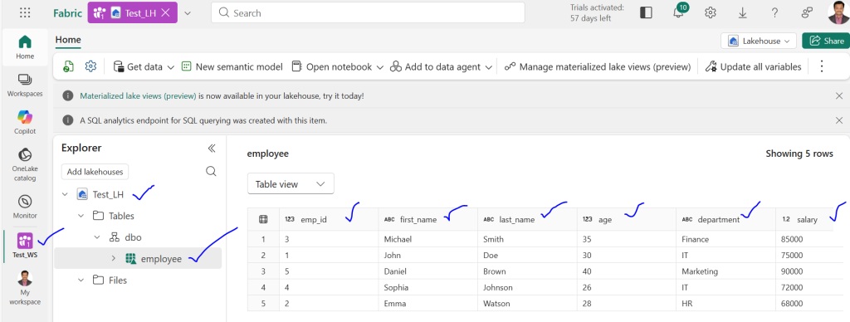Open the Lakehouse mode dropdown
The image size is (850, 322).
[759, 41]
